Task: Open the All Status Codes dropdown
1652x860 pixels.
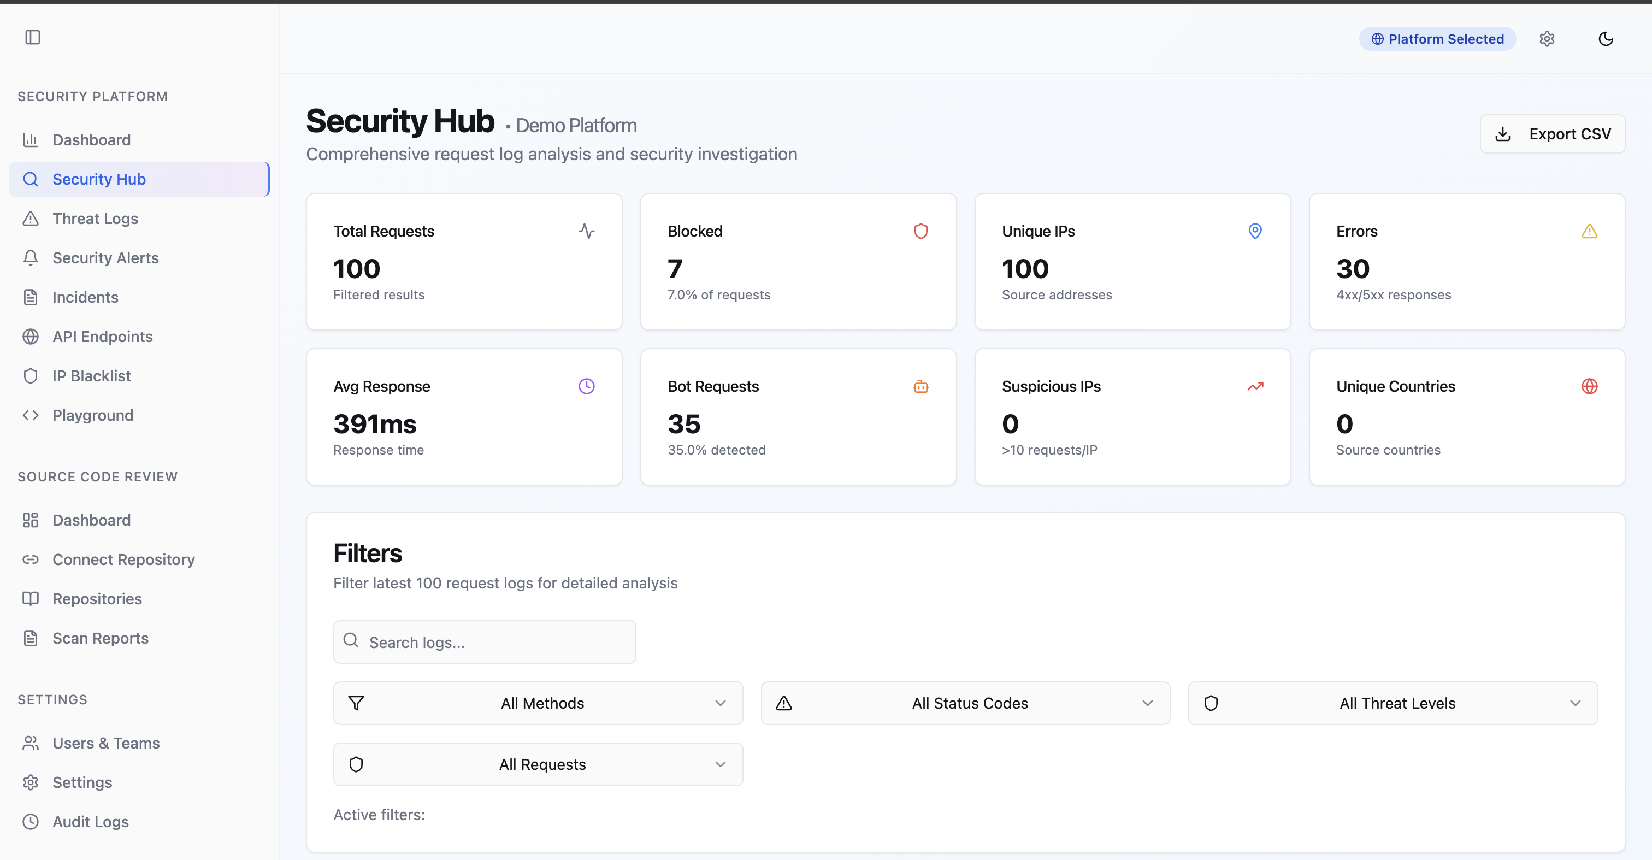Action: [965, 703]
